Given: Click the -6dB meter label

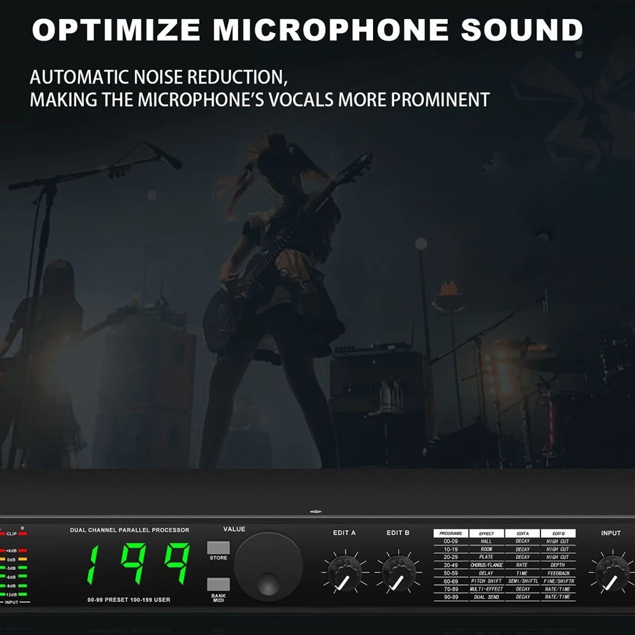Looking at the screenshot, I should [11, 577].
